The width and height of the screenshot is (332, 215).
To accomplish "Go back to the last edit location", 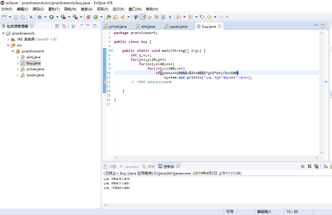I will 202,17.
